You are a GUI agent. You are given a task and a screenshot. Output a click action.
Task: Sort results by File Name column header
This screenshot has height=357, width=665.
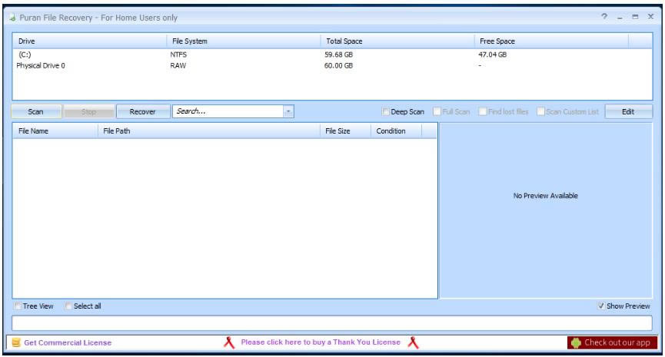click(55, 131)
